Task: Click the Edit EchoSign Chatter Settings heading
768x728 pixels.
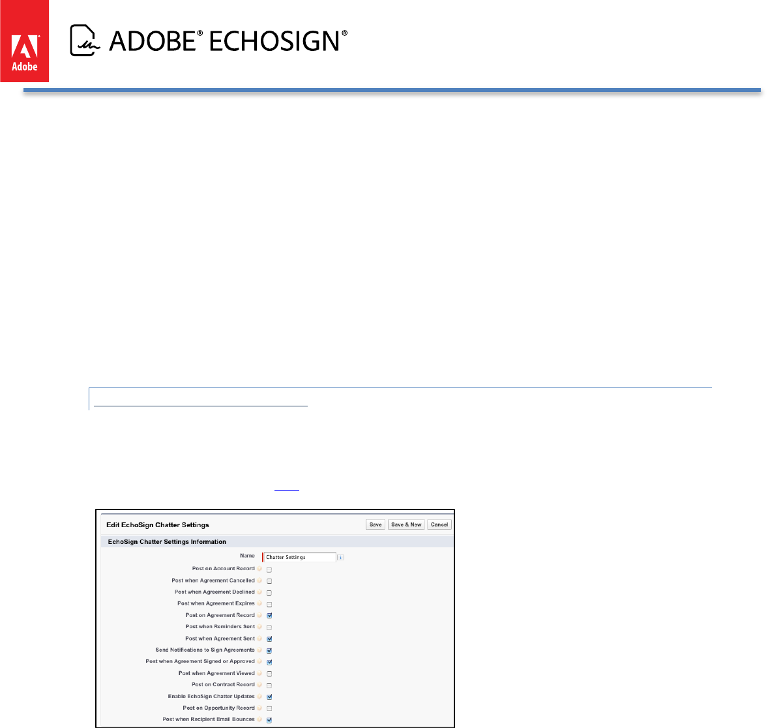Action: click(158, 525)
